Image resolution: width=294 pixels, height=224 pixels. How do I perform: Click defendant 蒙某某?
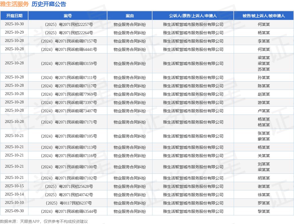click(x=264, y=139)
